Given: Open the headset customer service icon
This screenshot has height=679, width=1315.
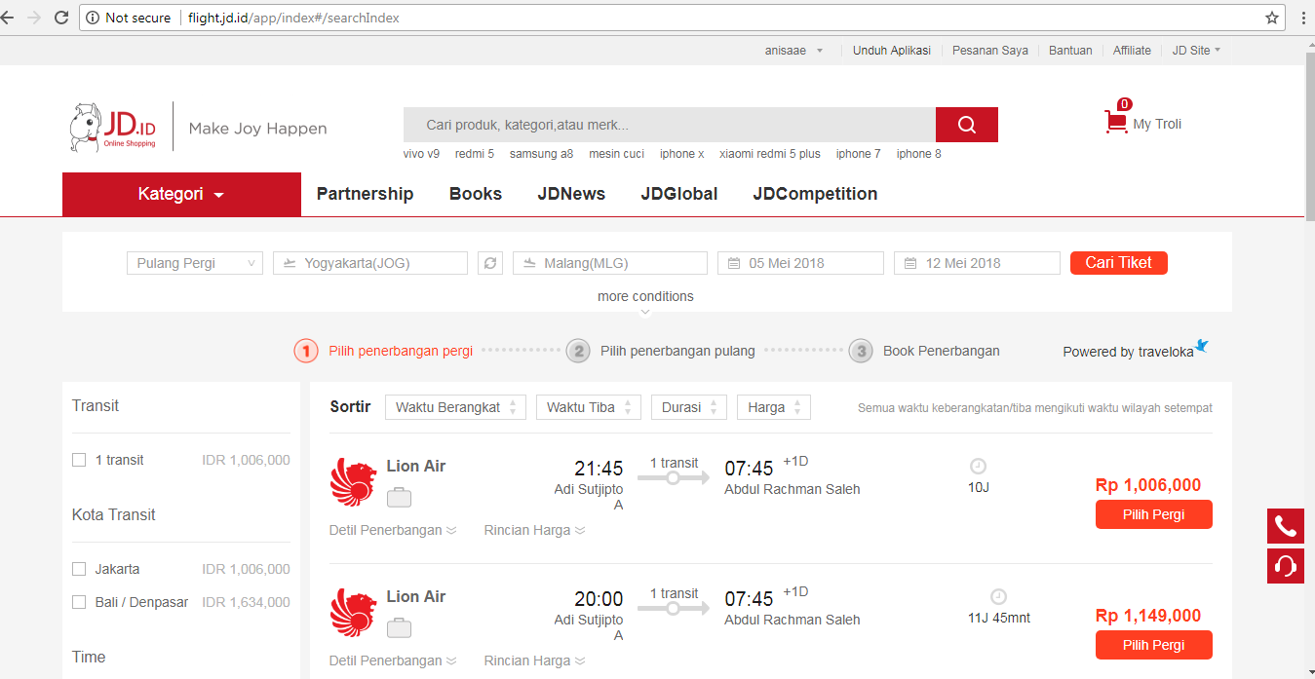Looking at the screenshot, I should [1286, 566].
